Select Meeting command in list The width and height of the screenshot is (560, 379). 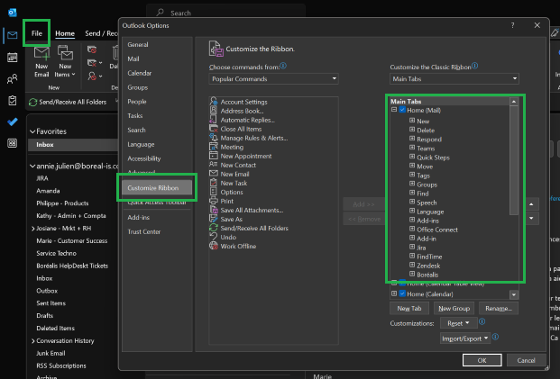232,148
